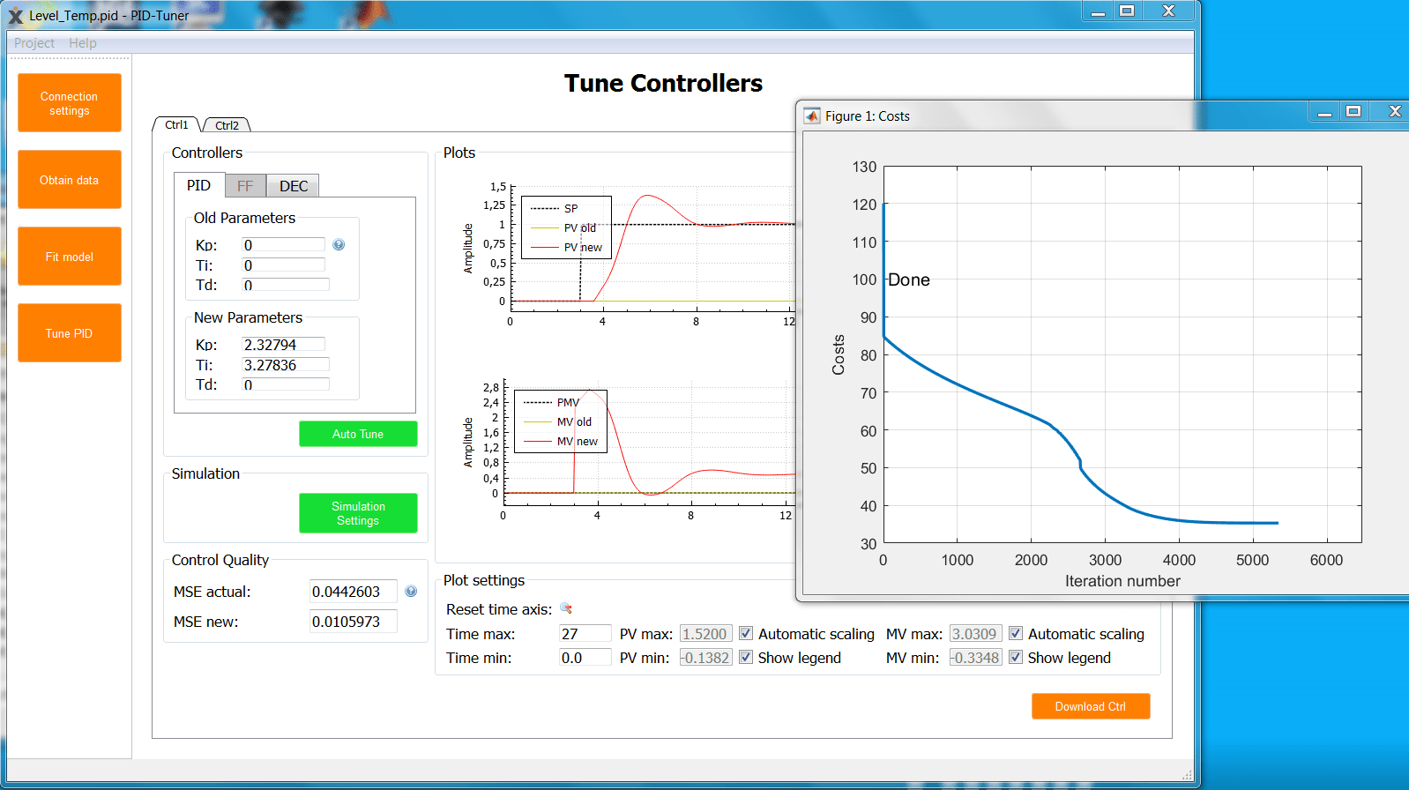Click the Obtain data button
This screenshot has width=1409, height=790.
tap(70, 180)
